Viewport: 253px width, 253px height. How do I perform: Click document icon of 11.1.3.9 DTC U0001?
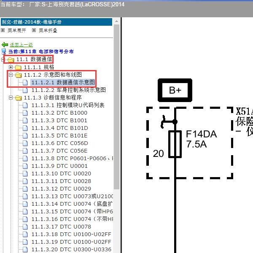[x=25, y=166]
